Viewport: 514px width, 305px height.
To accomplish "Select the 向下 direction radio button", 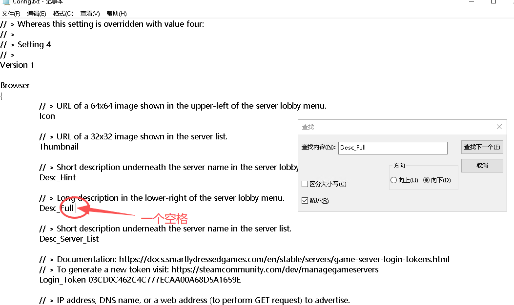I will point(427,180).
